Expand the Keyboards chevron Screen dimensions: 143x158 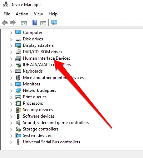[11, 71]
